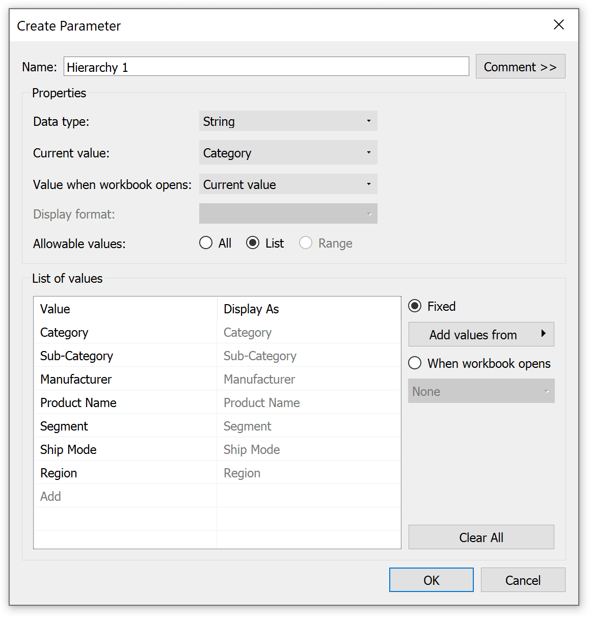The height and width of the screenshot is (619, 591).
Task: Open the Data type dropdown
Action: point(288,121)
